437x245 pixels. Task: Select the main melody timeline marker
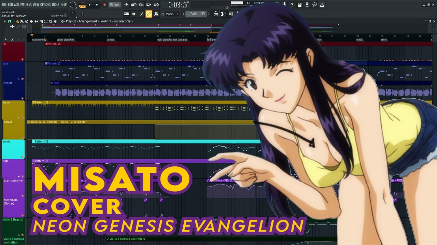(x=39, y=39)
